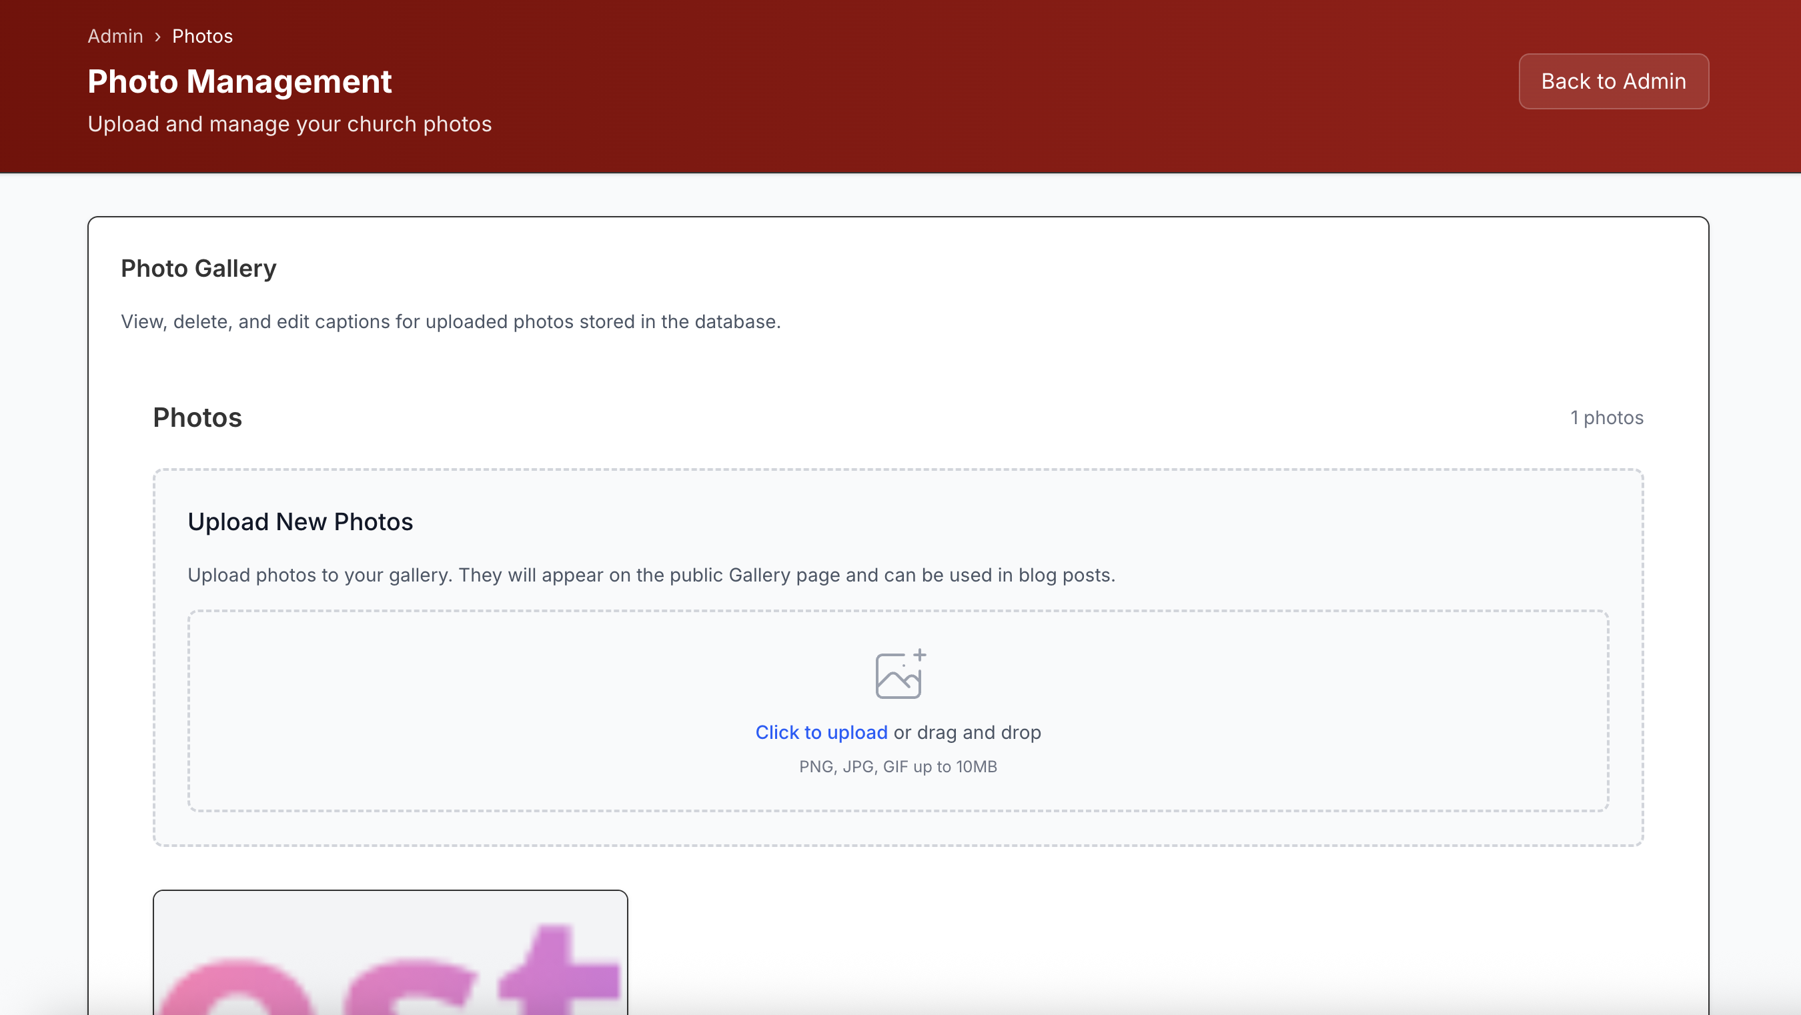Click the Upload New Photos heading
Viewport: 1801px width, 1015px height.
point(300,522)
